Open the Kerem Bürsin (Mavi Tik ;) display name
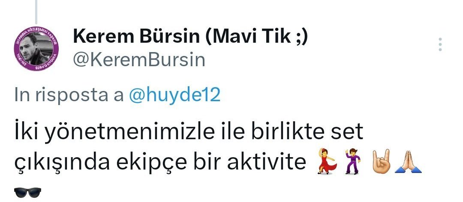Screen dimensions: 463x202 pyautogui.click(x=190, y=37)
